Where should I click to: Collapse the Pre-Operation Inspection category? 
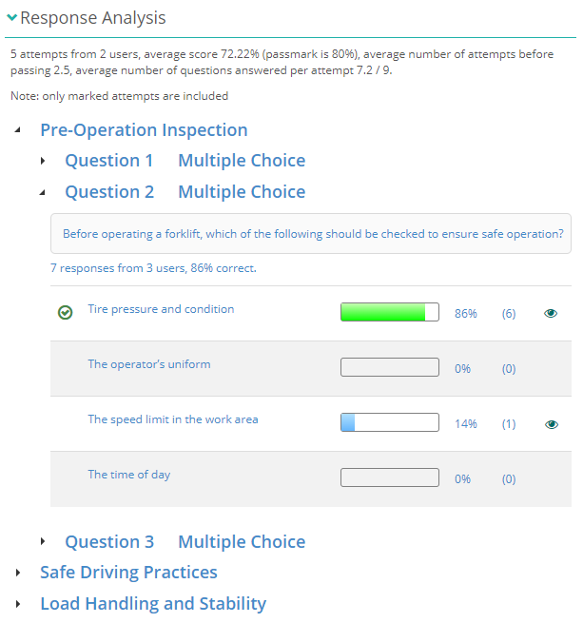18,130
